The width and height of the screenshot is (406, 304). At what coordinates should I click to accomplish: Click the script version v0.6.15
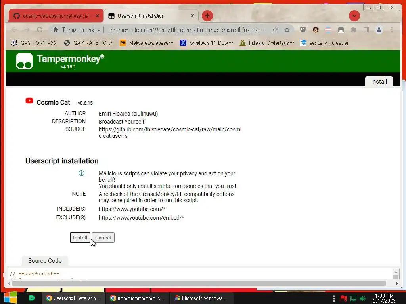pyautogui.click(x=85, y=103)
